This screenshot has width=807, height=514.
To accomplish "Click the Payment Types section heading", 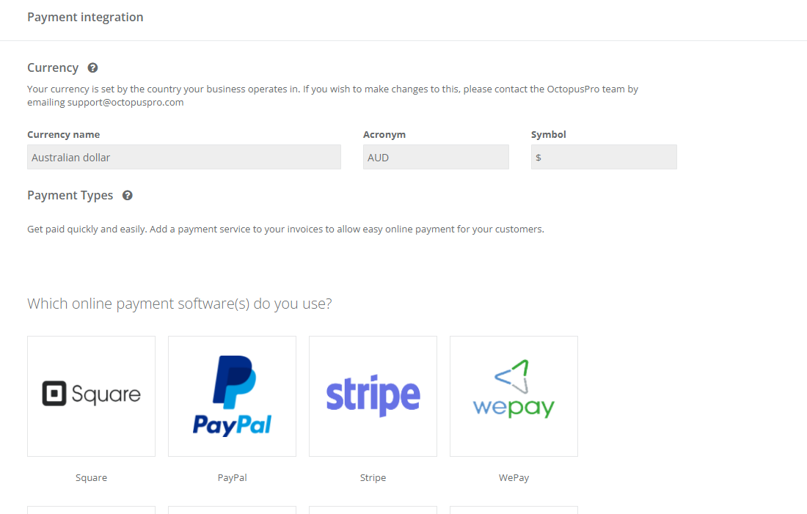I will pos(70,196).
